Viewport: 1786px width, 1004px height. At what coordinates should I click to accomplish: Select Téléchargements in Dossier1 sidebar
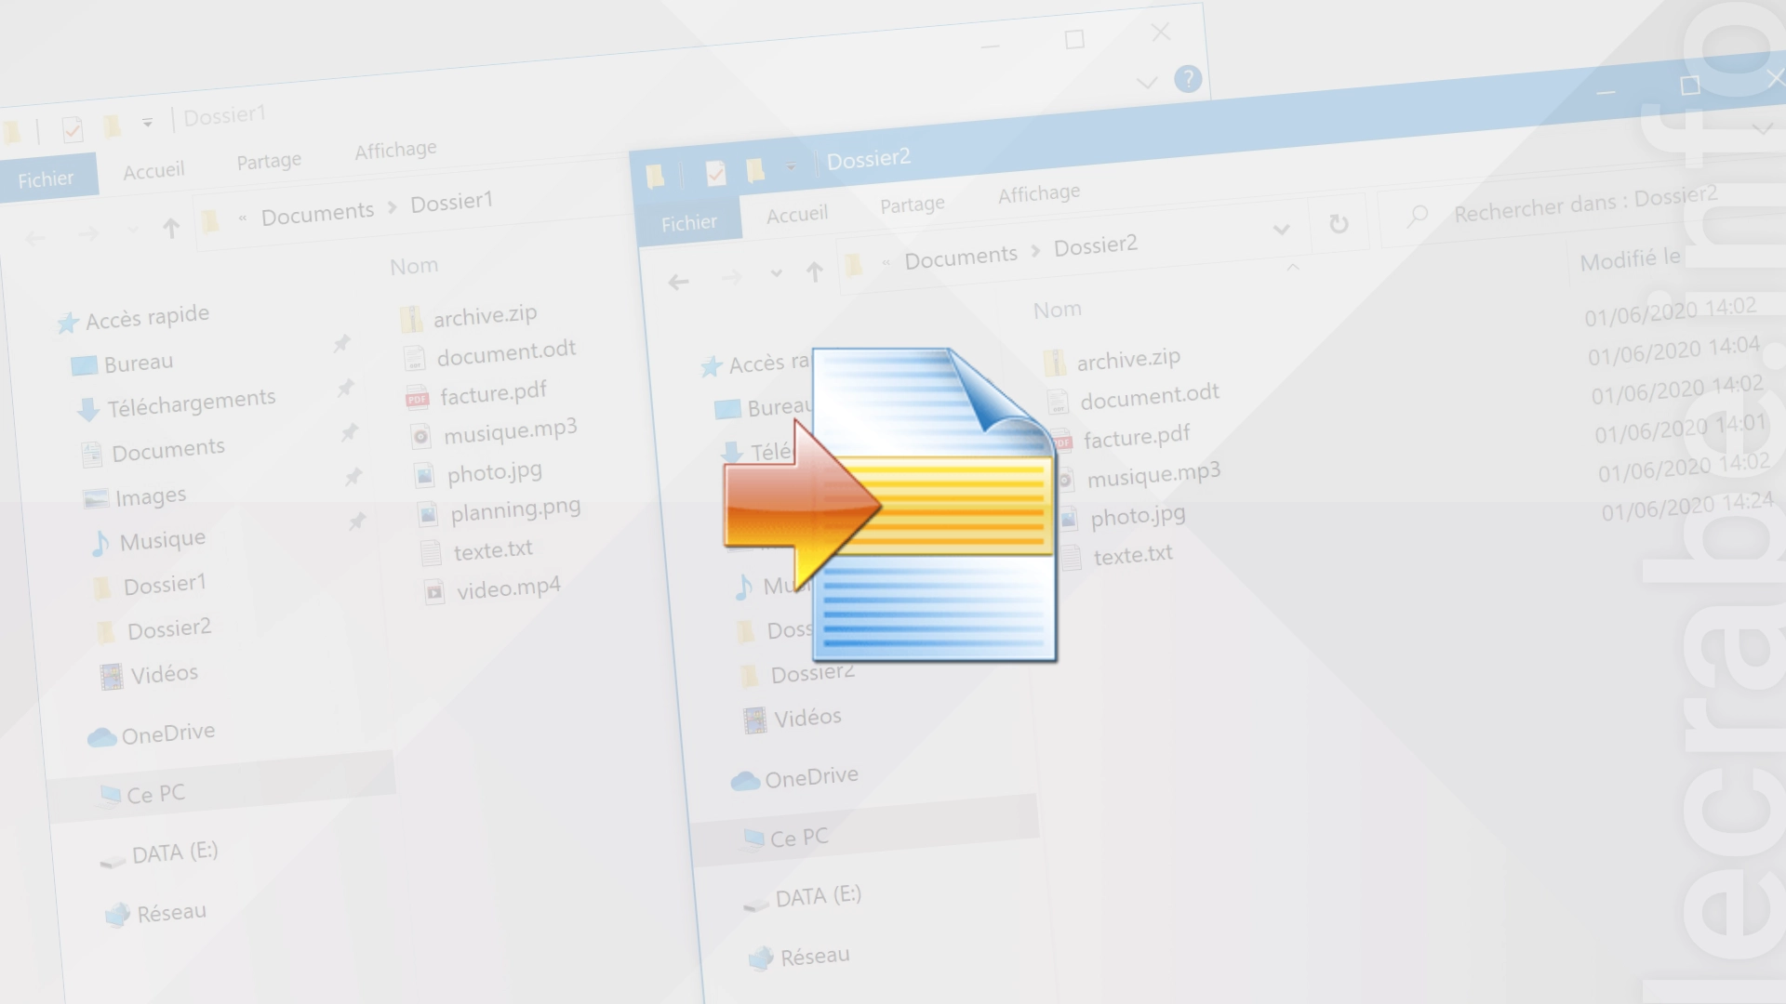click(x=192, y=403)
